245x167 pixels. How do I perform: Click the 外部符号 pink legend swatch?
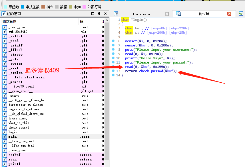point(84,7)
